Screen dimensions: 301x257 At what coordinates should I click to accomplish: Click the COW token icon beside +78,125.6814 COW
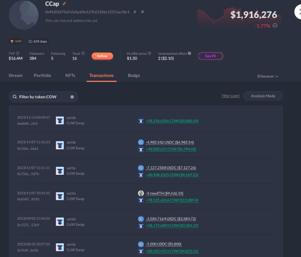point(141,200)
